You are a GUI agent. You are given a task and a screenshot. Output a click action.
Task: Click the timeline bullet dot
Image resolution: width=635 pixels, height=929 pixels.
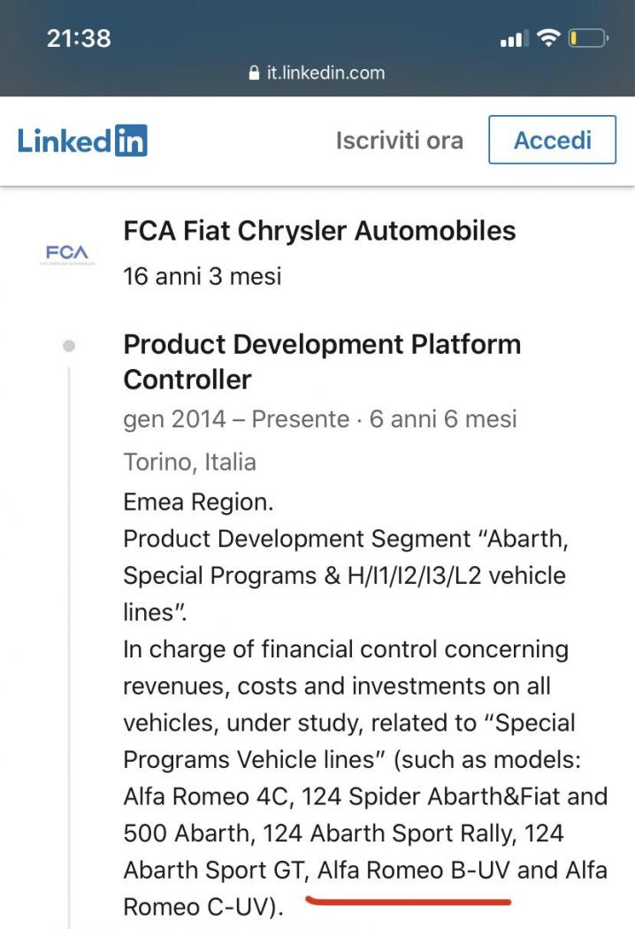(69, 346)
